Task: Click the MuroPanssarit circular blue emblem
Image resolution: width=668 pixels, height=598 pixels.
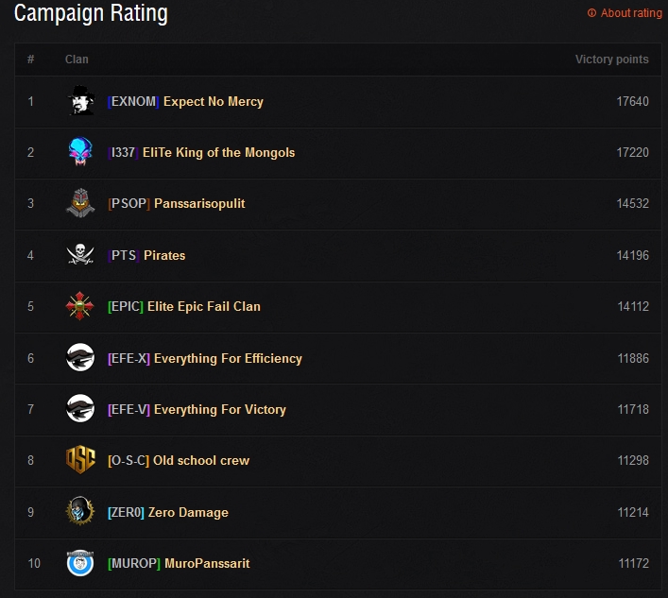Action: tap(80, 563)
